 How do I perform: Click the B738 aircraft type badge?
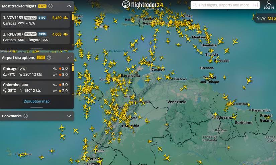42,34
